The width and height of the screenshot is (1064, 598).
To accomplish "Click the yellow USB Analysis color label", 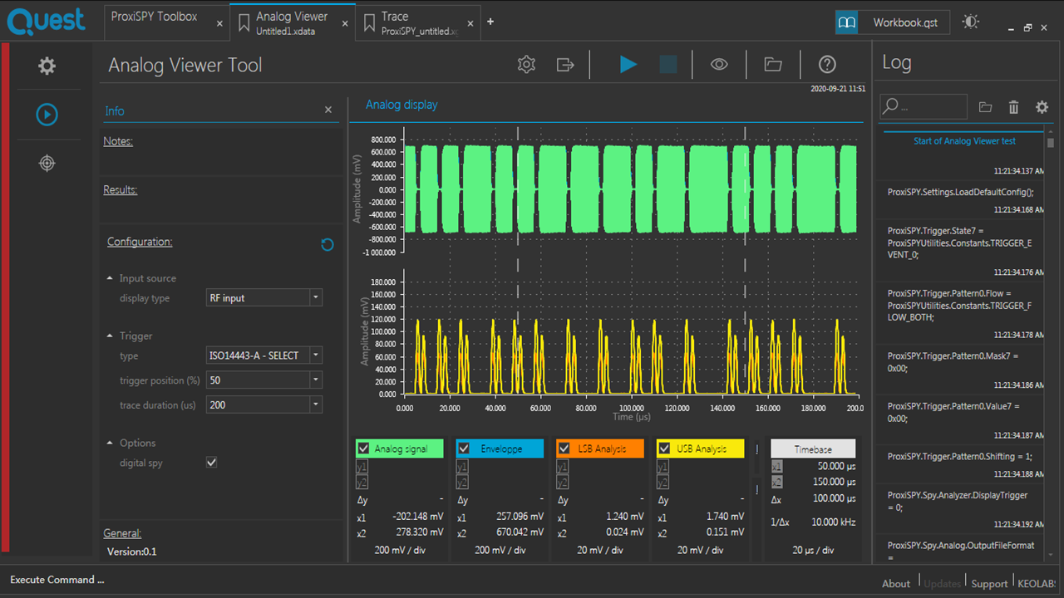I will pos(701,448).
